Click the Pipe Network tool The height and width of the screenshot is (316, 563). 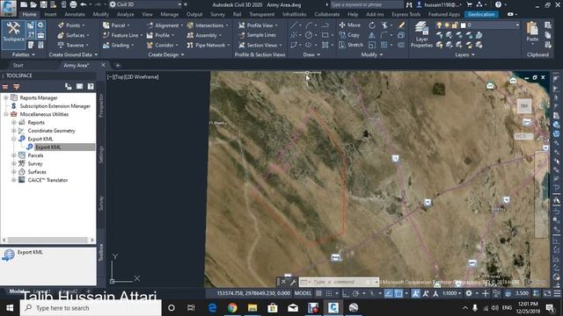208,45
